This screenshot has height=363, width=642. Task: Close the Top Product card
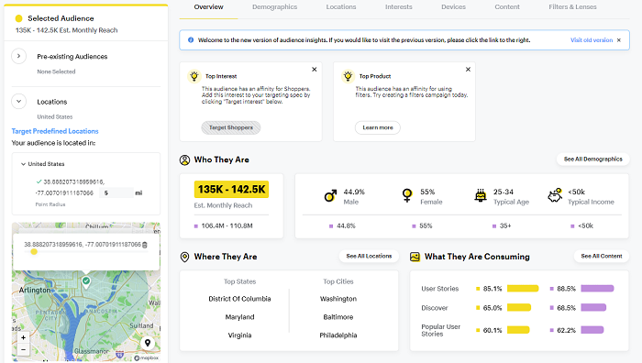468,69
